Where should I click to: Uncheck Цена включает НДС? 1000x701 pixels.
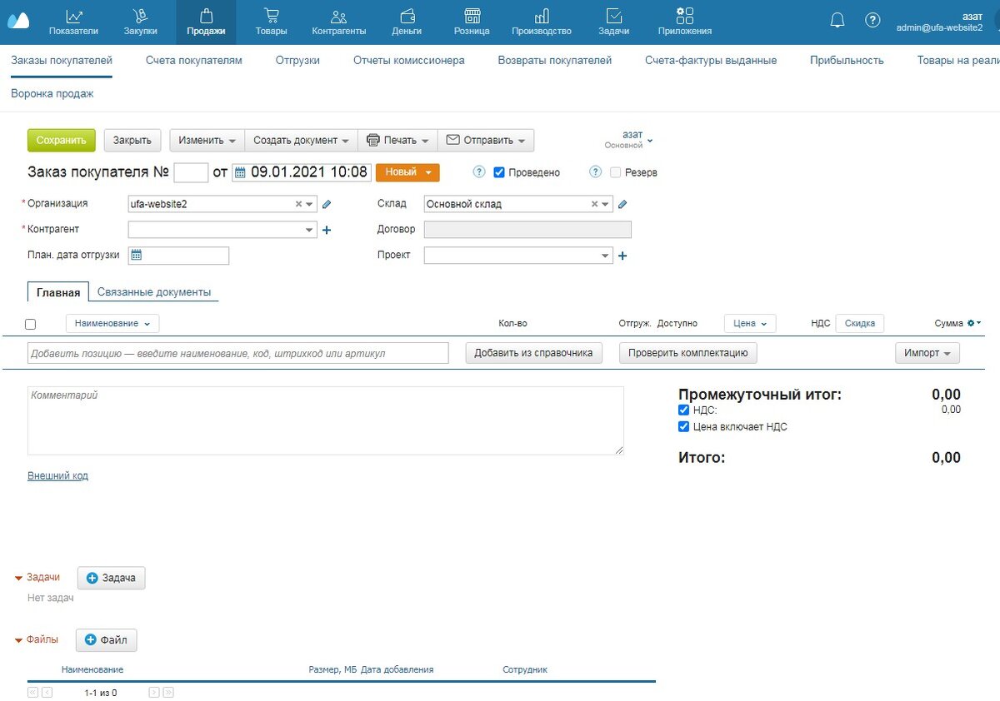click(683, 426)
